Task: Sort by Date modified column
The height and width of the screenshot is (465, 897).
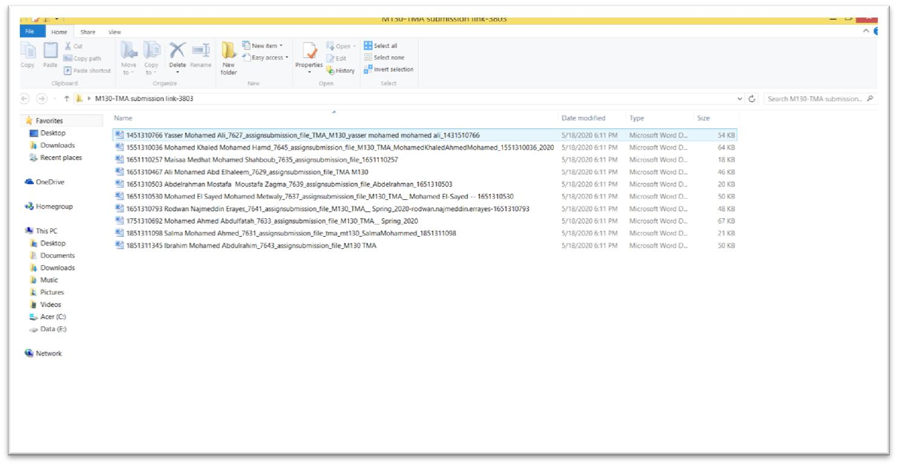Action: [583, 118]
